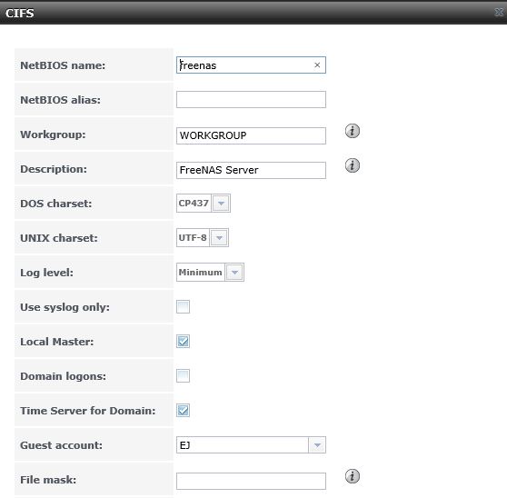Open the DOS charset dropdown arrow
507x498 pixels.
(221, 203)
